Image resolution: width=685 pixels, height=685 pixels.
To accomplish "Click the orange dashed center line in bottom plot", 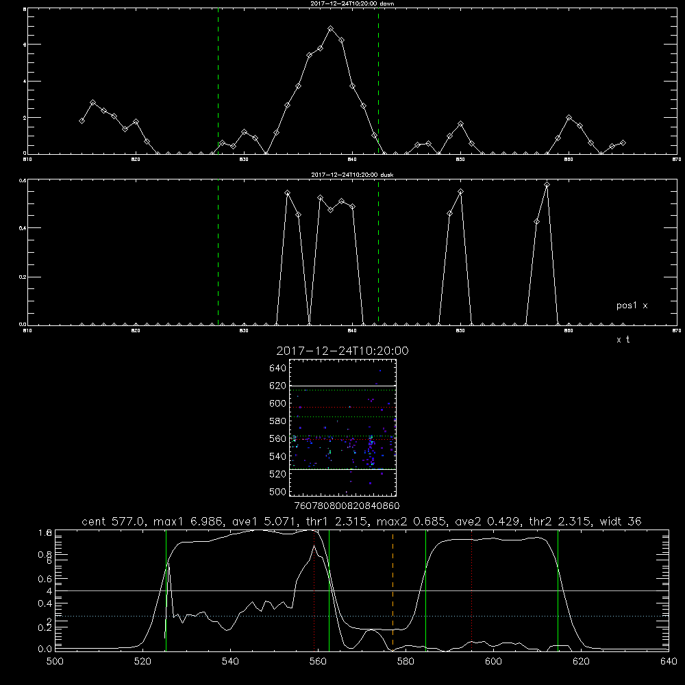I will [x=393, y=590].
